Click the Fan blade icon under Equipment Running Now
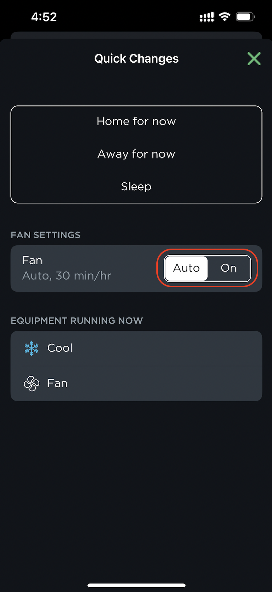 [x=31, y=383]
